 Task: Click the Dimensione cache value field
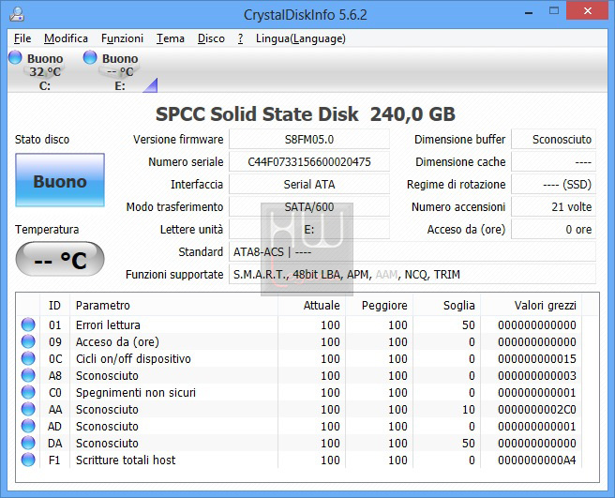553,161
